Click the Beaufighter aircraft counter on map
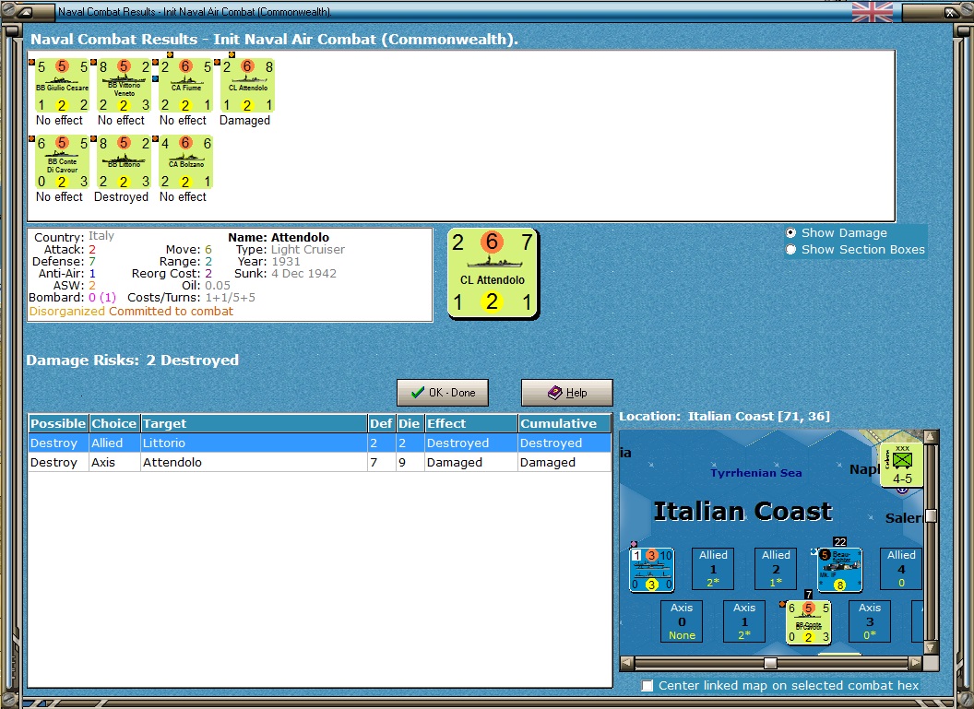 (840, 570)
